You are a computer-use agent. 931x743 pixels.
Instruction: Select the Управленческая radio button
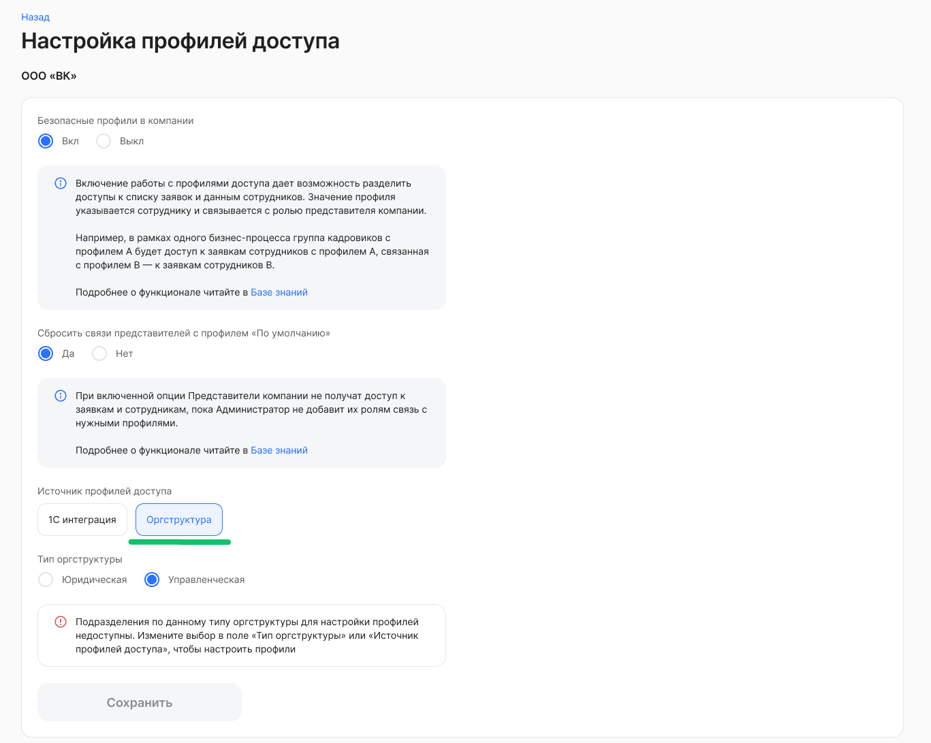tap(151, 580)
